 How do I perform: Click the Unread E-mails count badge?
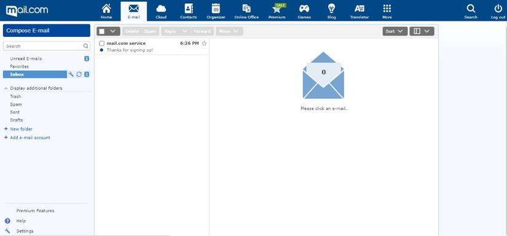(x=87, y=58)
